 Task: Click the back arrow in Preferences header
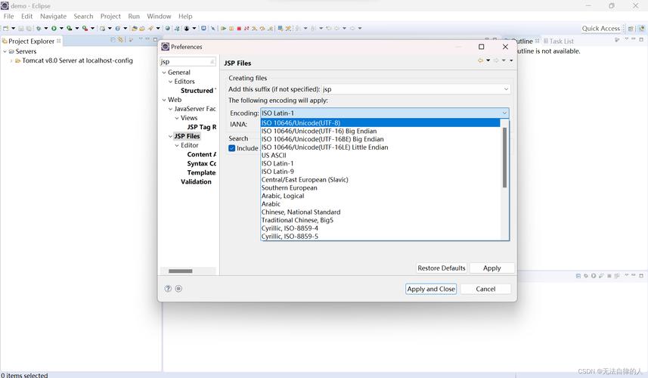pyautogui.click(x=480, y=60)
